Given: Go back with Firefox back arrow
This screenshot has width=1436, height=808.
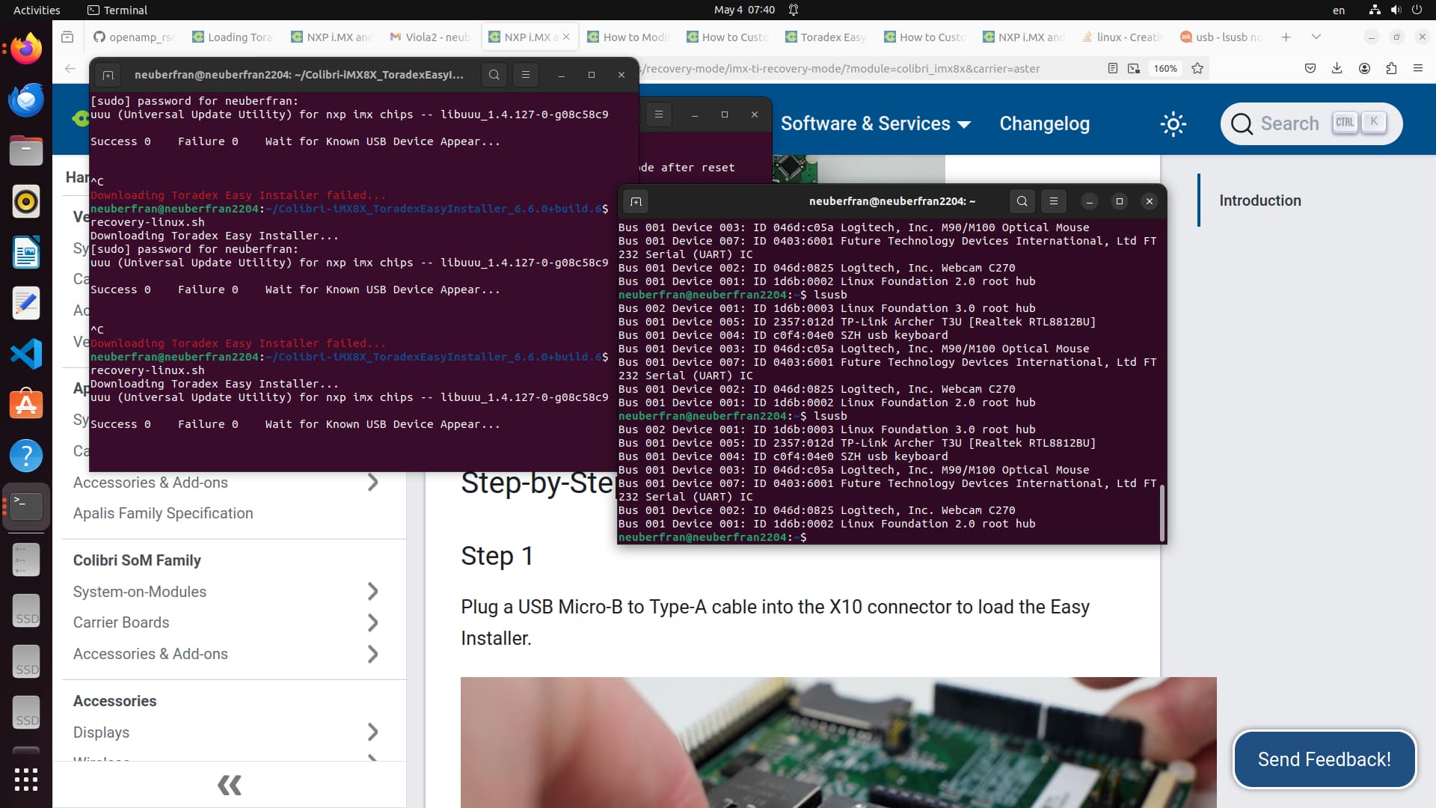Looking at the screenshot, I should [70, 68].
